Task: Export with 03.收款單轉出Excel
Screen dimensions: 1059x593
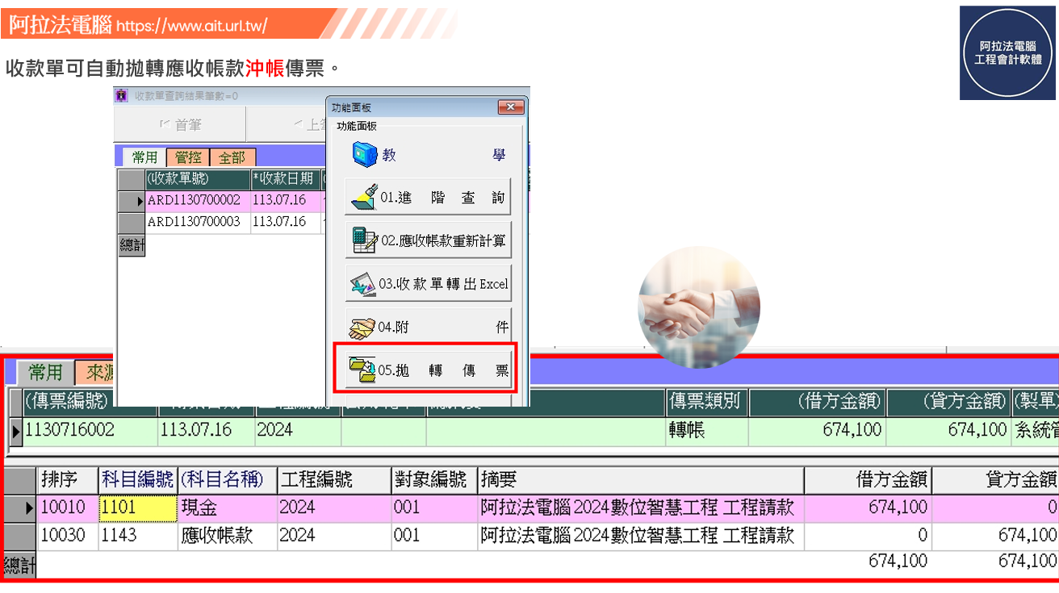Action: [429, 284]
